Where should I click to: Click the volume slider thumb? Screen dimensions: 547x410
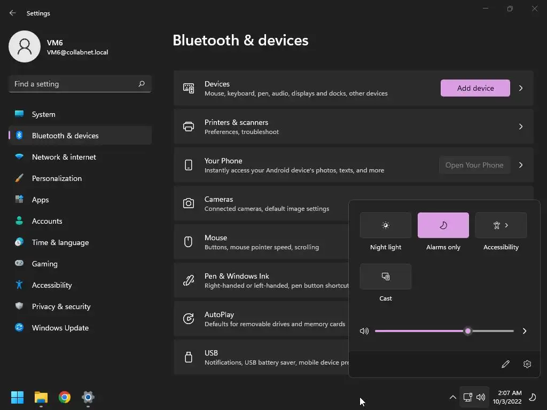[x=468, y=331]
